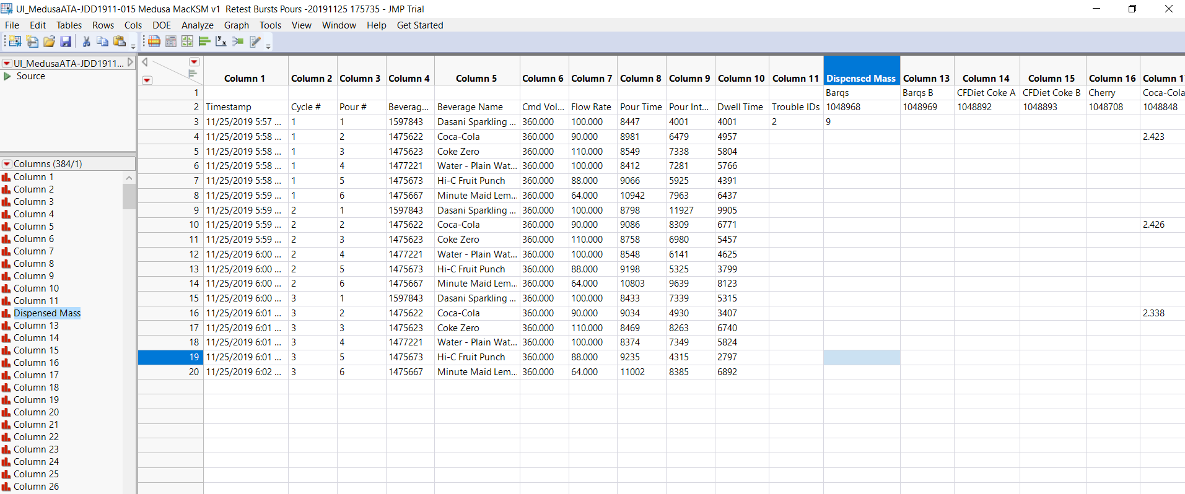Open the Graph menu
This screenshot has width=1185, height=494.
point(236,25)
